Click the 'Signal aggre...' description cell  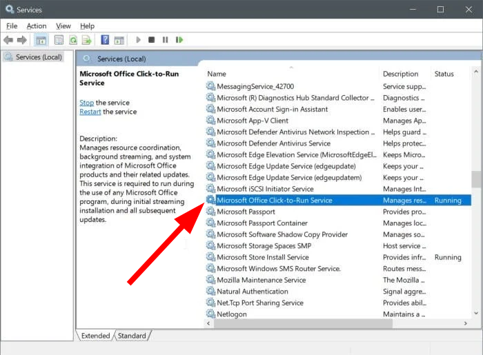(x=404, y=292)
